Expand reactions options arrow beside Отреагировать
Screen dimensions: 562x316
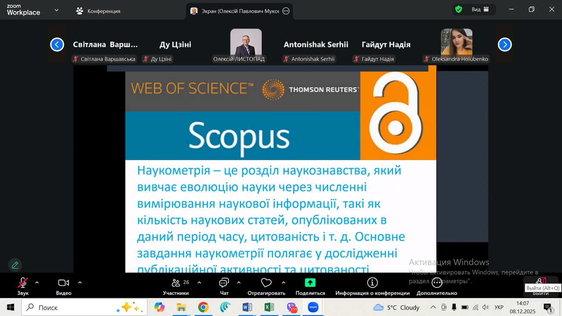(x=284, y=283)
